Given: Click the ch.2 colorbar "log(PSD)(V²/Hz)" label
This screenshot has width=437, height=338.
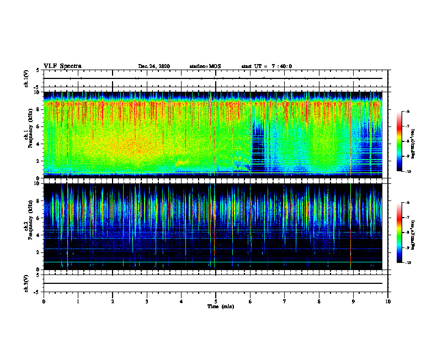Looking at the screenshot, I should [413, 235].
